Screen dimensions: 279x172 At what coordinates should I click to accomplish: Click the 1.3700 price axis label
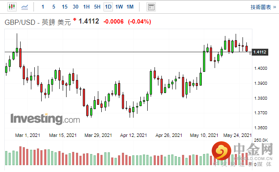[x=261, y=113]
